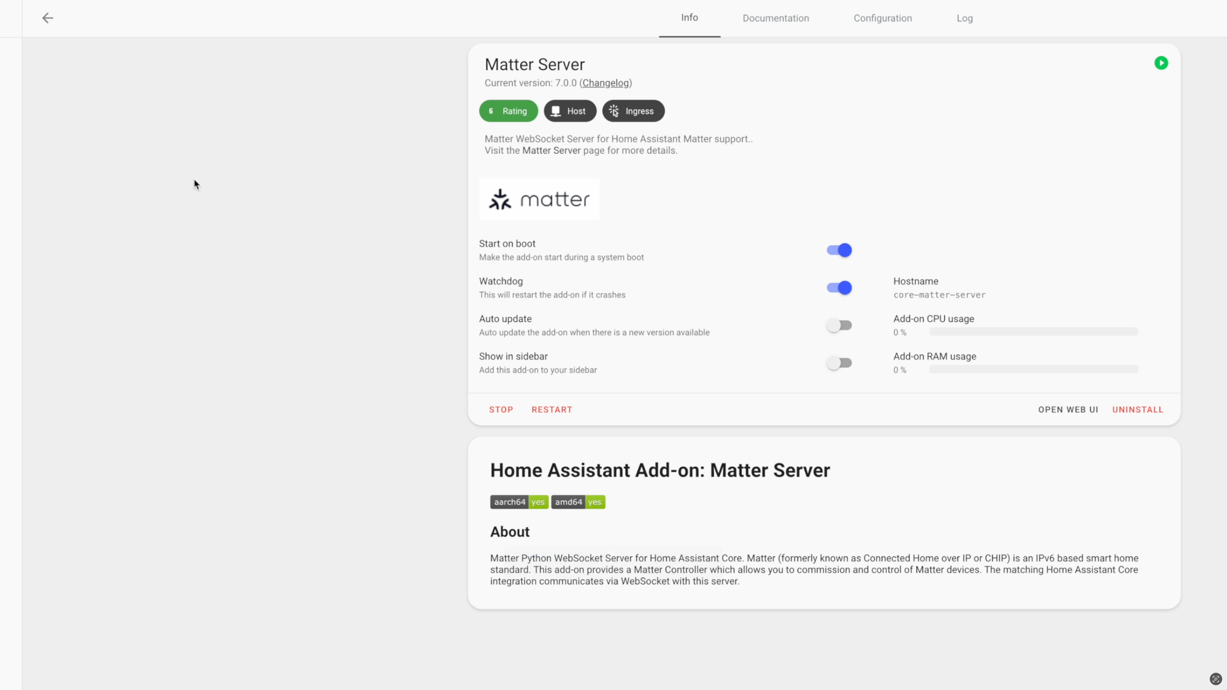Turn off the Watchdog toggle
Image resolution: width=1227 pixels, height=690 pixels.
[839, 288]
